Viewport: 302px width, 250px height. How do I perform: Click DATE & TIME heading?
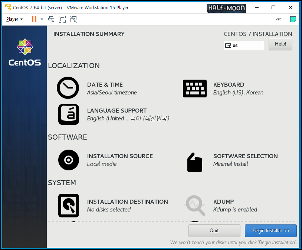pos(105,84)
